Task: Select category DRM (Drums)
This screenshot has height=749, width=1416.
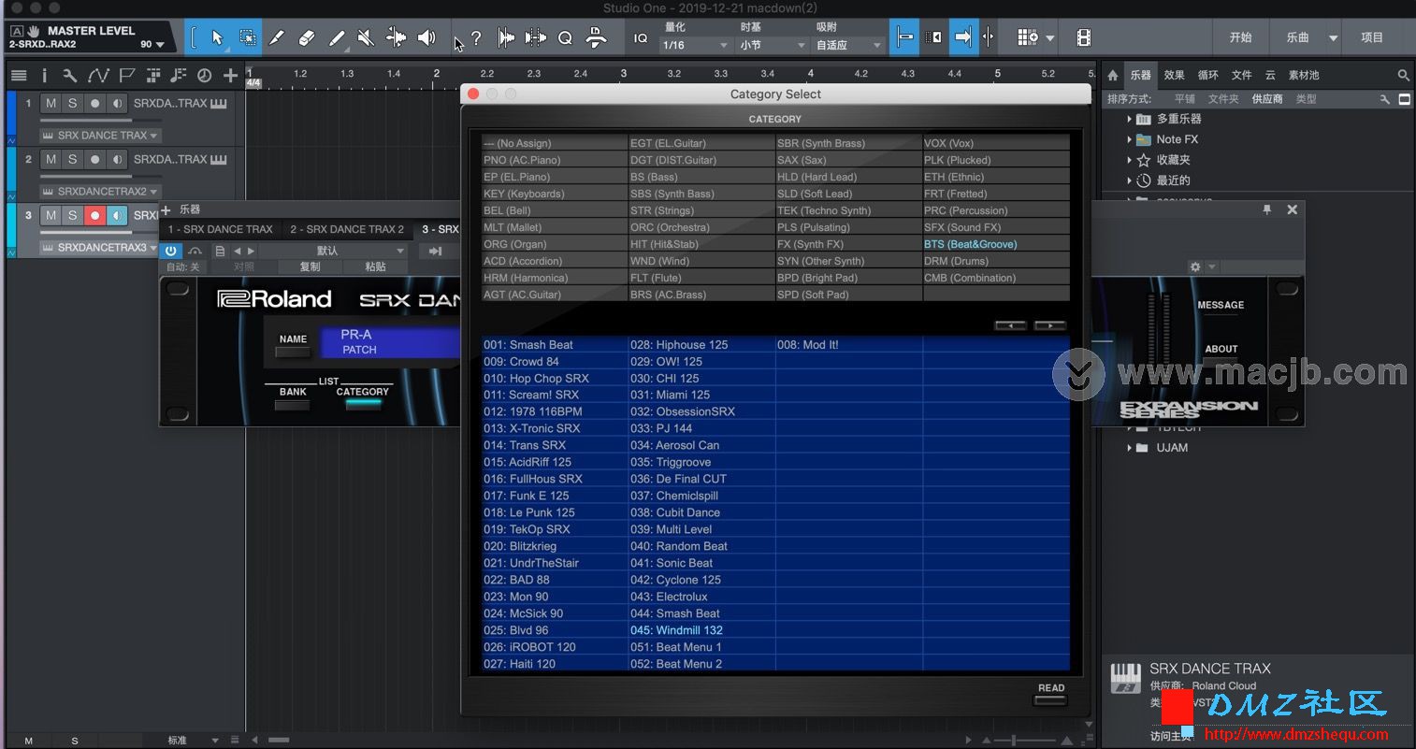Action: click(x=996, y=261)
